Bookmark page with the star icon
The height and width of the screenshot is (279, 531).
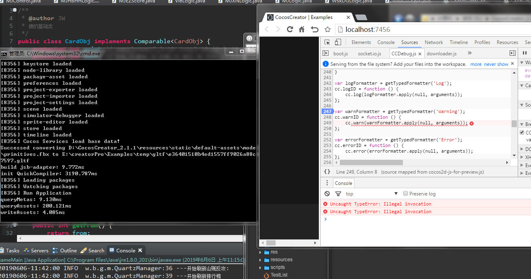point(328,29)
